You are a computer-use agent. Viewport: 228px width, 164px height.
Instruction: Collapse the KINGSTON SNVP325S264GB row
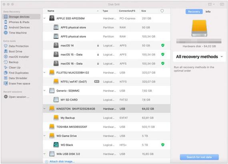click(x=44, y=109)
